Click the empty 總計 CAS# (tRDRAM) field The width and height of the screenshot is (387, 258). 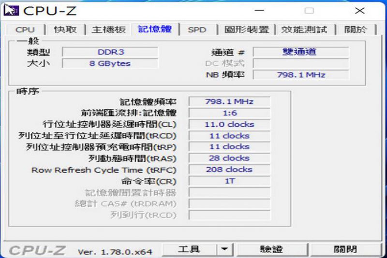pos(229,203)
